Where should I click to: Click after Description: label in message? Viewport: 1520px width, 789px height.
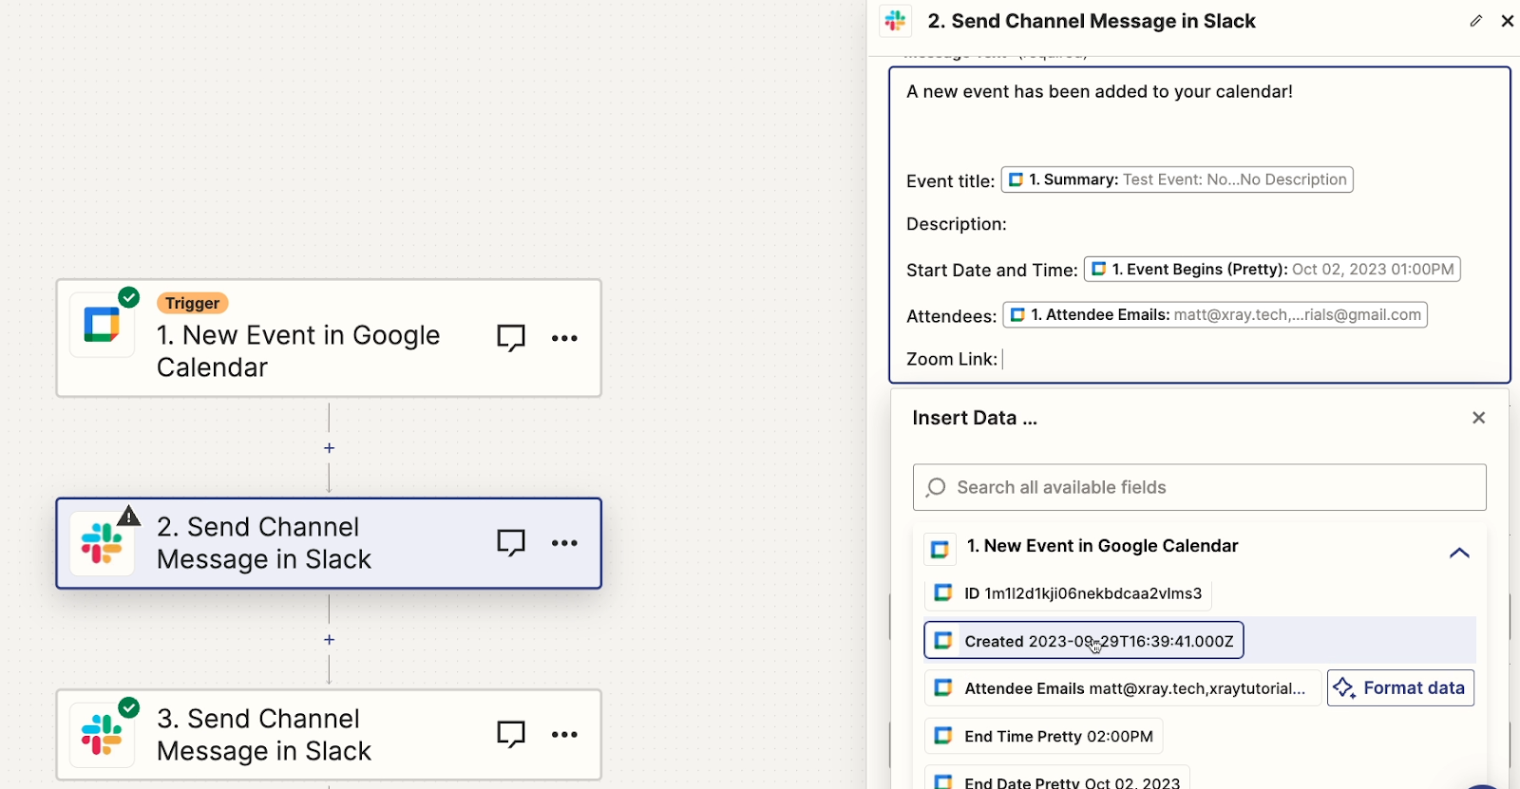click(x=1011, y=224)
